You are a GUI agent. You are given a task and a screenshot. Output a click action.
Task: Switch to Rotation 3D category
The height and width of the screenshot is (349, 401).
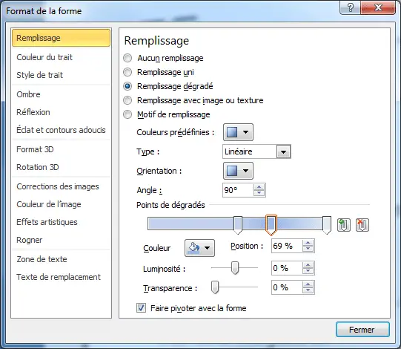pos(61,167)
